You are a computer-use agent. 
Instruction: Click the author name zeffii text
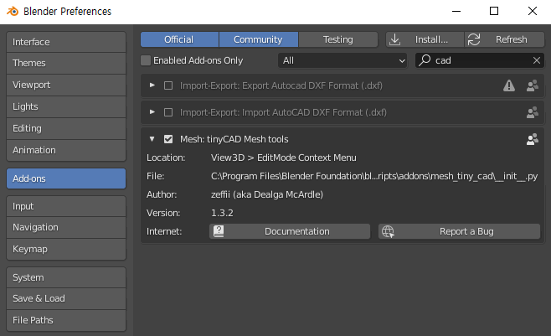pos(267,194)
